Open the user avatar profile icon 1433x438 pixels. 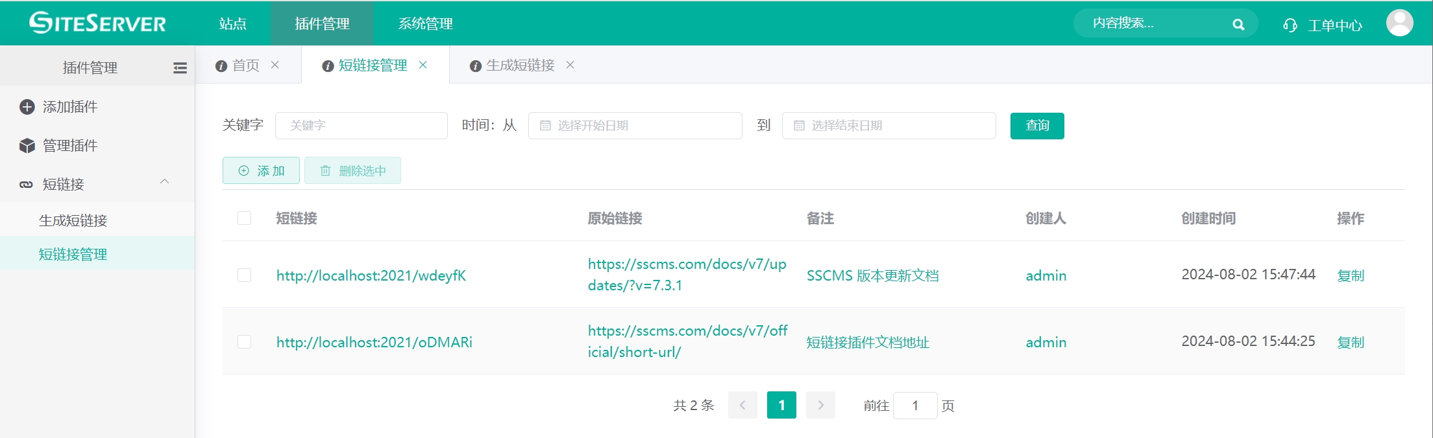pyautogui.click(x=1399, y=23)
